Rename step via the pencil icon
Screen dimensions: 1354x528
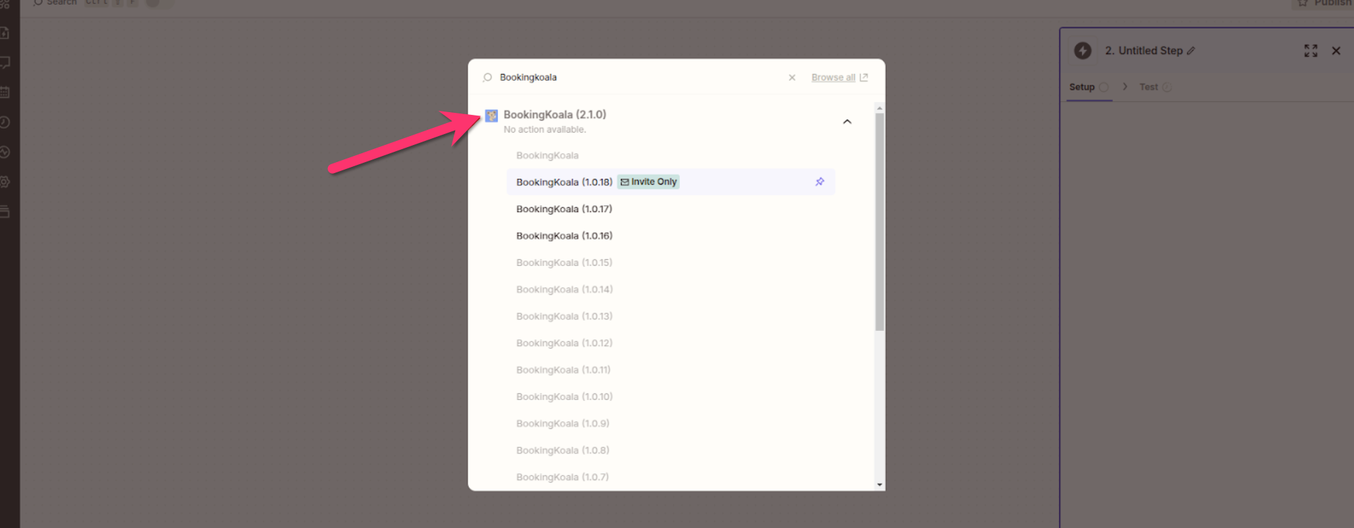(x=1191, y=51)
